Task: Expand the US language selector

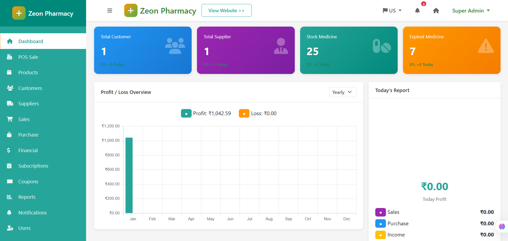Action: click(x=392, y=10)
